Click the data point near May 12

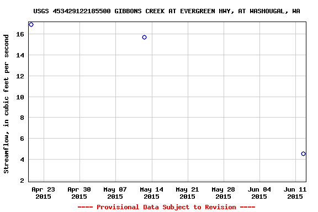tap(144, 38)
